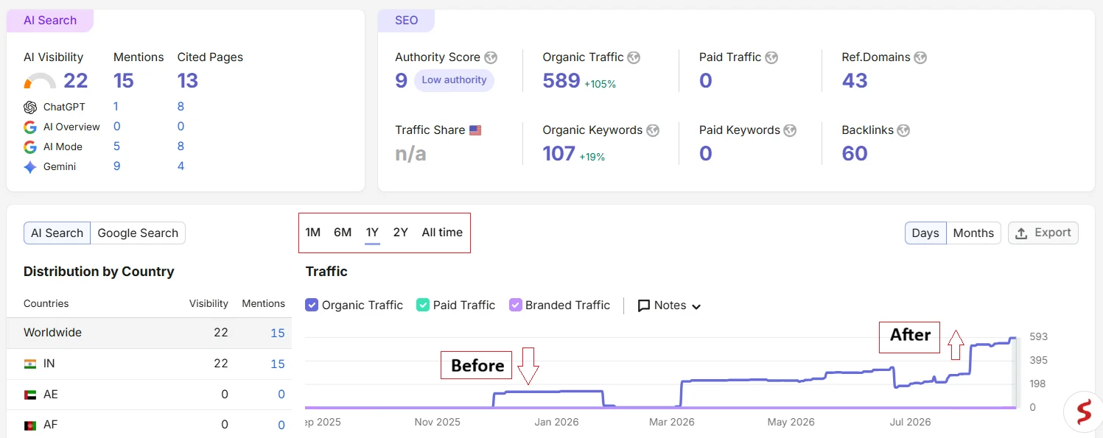
Task: Open Mentions total 15
Action: (x=124, y=81)
